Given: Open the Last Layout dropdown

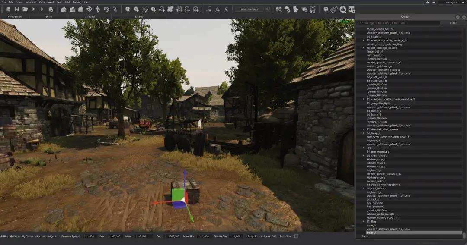Looking at the screenshot, I should click(x=452, y=3).
